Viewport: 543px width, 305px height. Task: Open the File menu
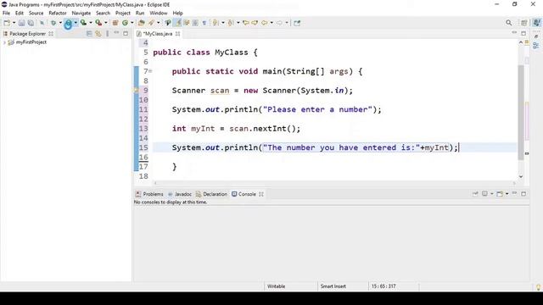(6, 14)
